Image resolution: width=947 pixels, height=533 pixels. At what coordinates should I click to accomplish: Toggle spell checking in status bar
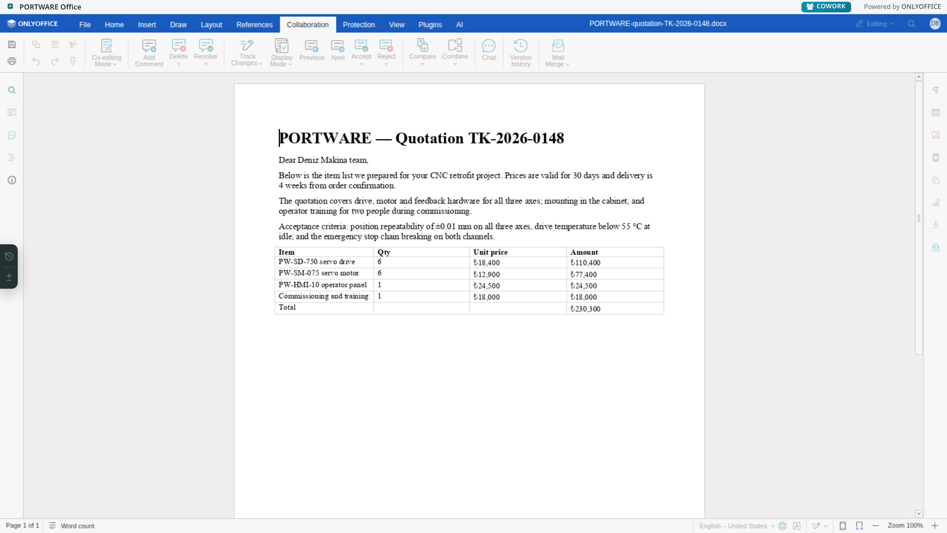coord(797,526)
